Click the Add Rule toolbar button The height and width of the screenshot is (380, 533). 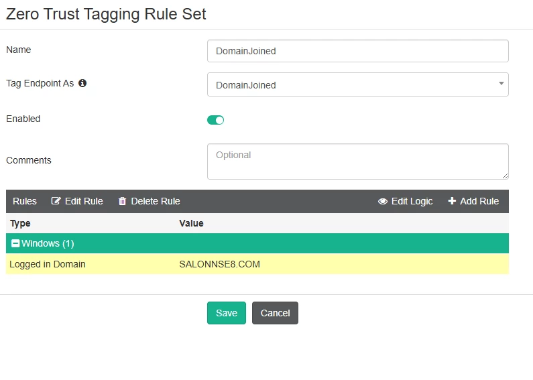(473, 201)
